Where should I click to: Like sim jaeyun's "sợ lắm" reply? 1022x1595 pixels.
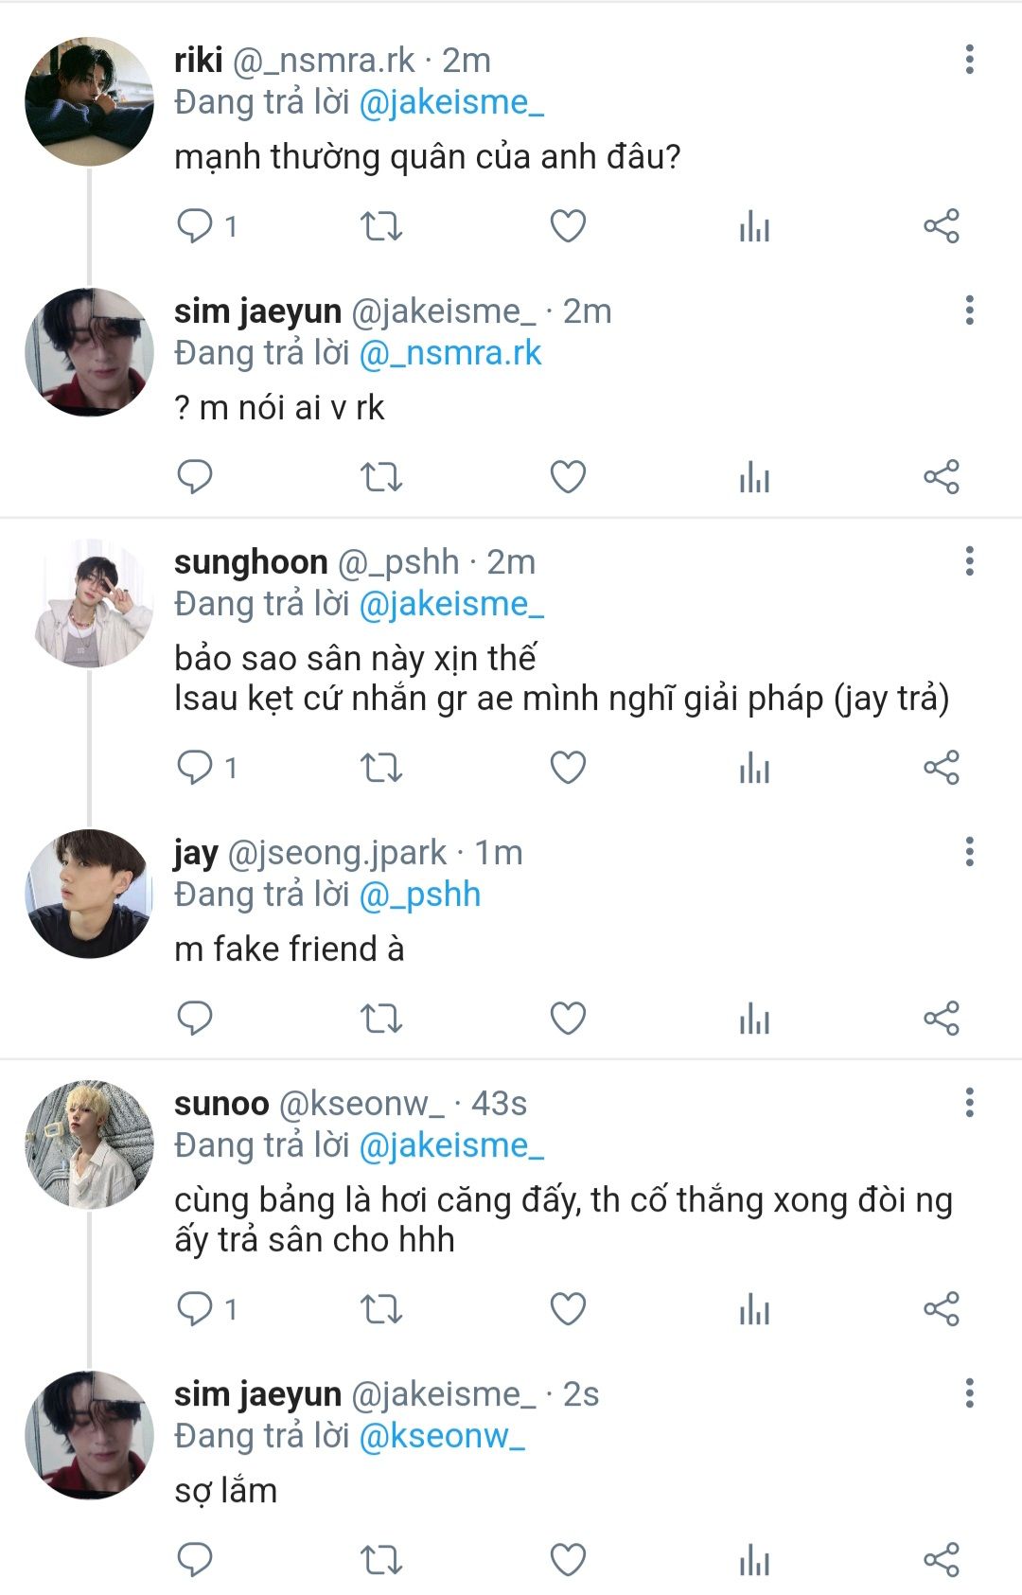tap(568, 1560)
